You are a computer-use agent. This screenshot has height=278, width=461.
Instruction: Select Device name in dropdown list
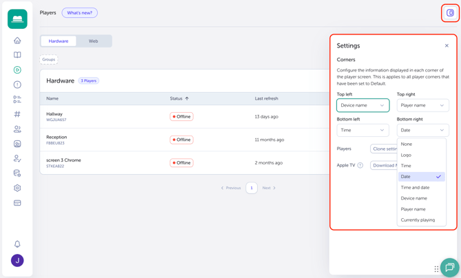point(422,198)
